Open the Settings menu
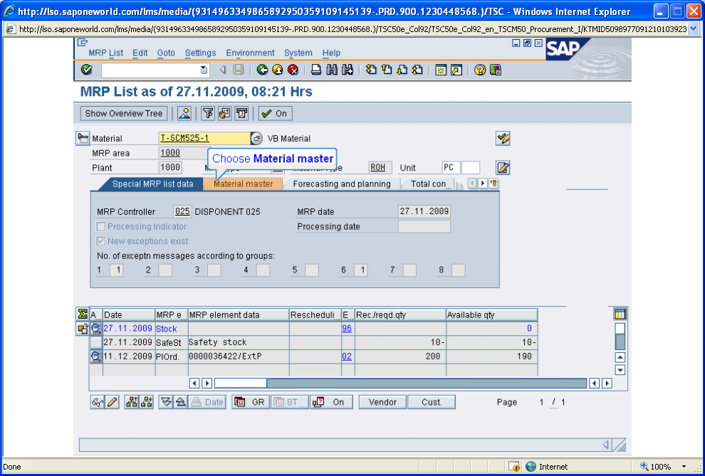 [x=201, y=53]
